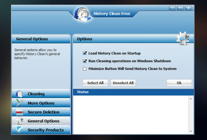Click the general options description text
The height and width of the screenshot is (140, 207).
point(37,54)
